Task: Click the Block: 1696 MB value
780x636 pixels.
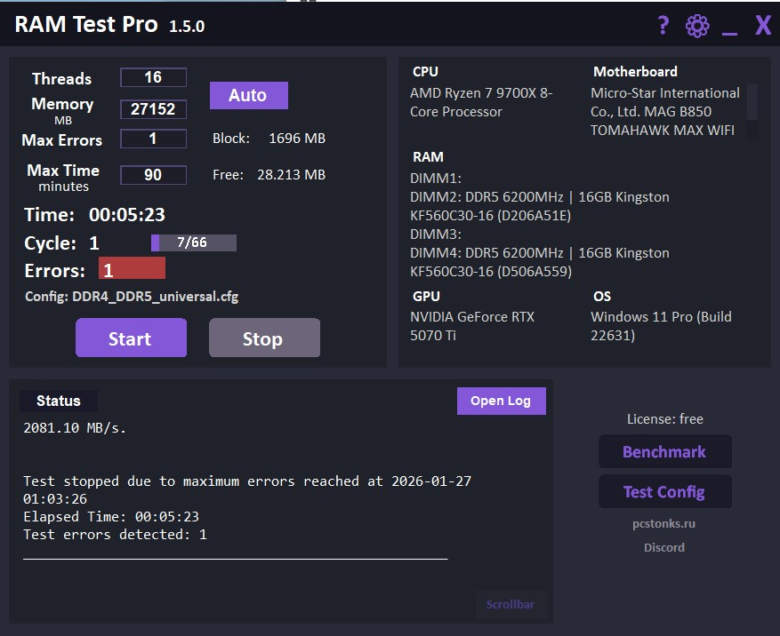Action: pyautogui.click(x=269, y=139)
